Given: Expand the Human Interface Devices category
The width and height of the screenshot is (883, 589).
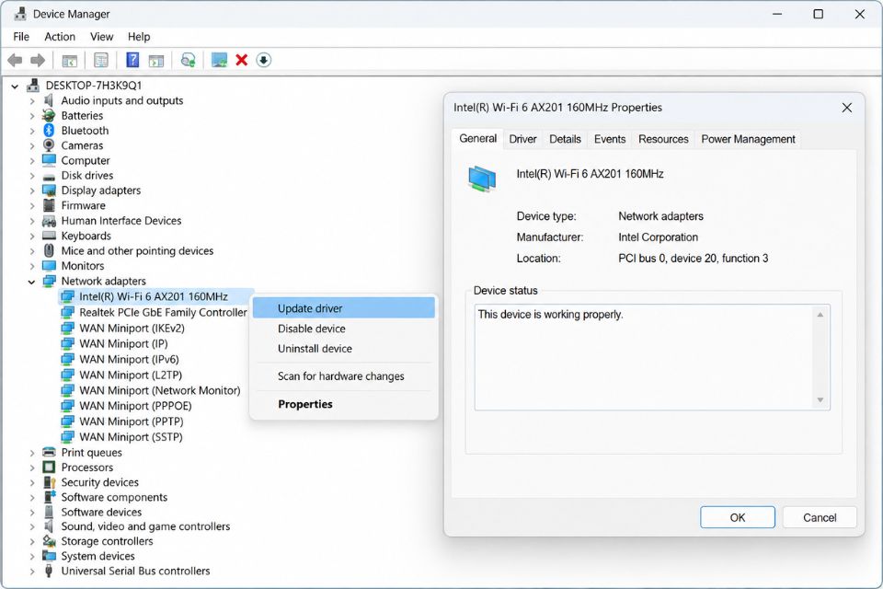Looking at the screenshot, I should (x=32, y=221).
